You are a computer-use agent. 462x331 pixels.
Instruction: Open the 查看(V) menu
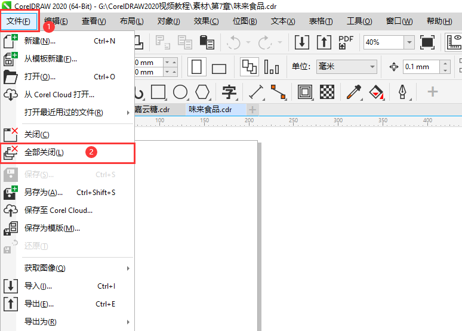point(94,21)
